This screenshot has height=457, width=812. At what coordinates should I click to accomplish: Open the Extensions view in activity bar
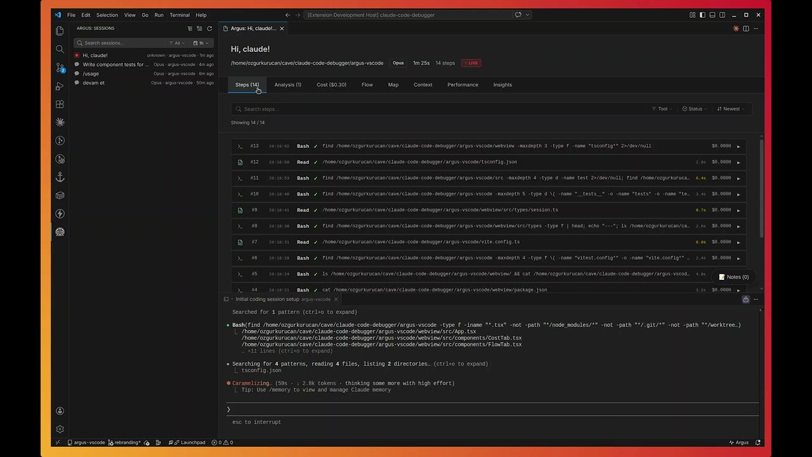point(60,104)
